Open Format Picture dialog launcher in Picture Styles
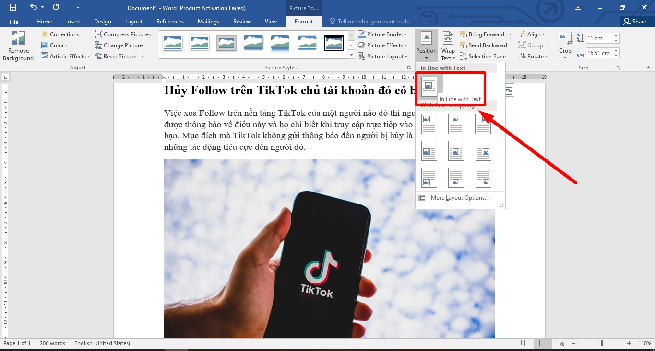This screenshot has height=351, width=655. [409, 68]
